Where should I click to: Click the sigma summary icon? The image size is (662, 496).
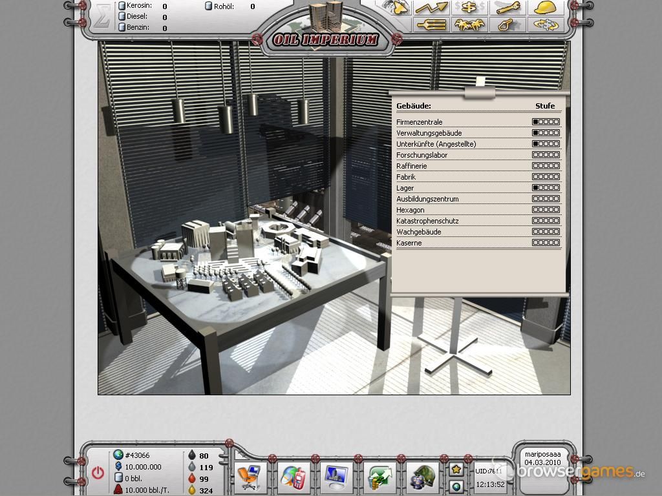[101, 17]
